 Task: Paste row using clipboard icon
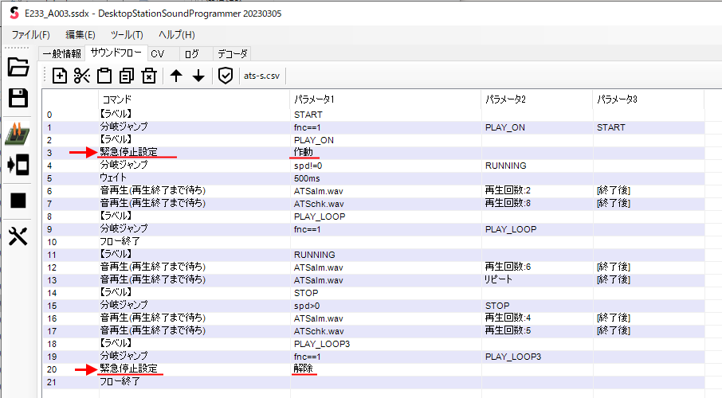coord(104,76)
